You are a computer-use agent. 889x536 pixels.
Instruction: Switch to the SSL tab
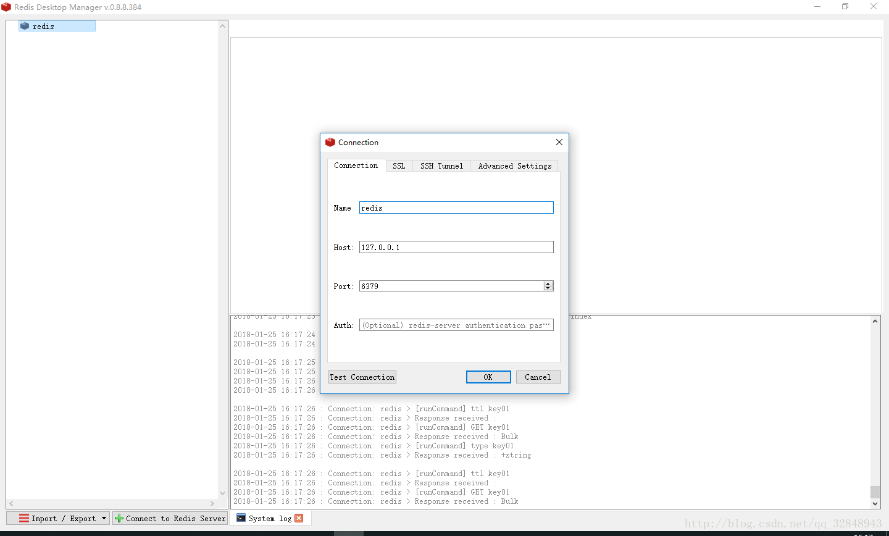point(399,165)
